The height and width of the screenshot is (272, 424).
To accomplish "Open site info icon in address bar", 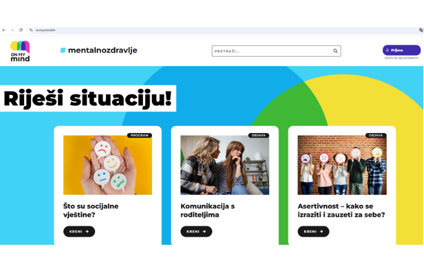I will pos(31,30).
